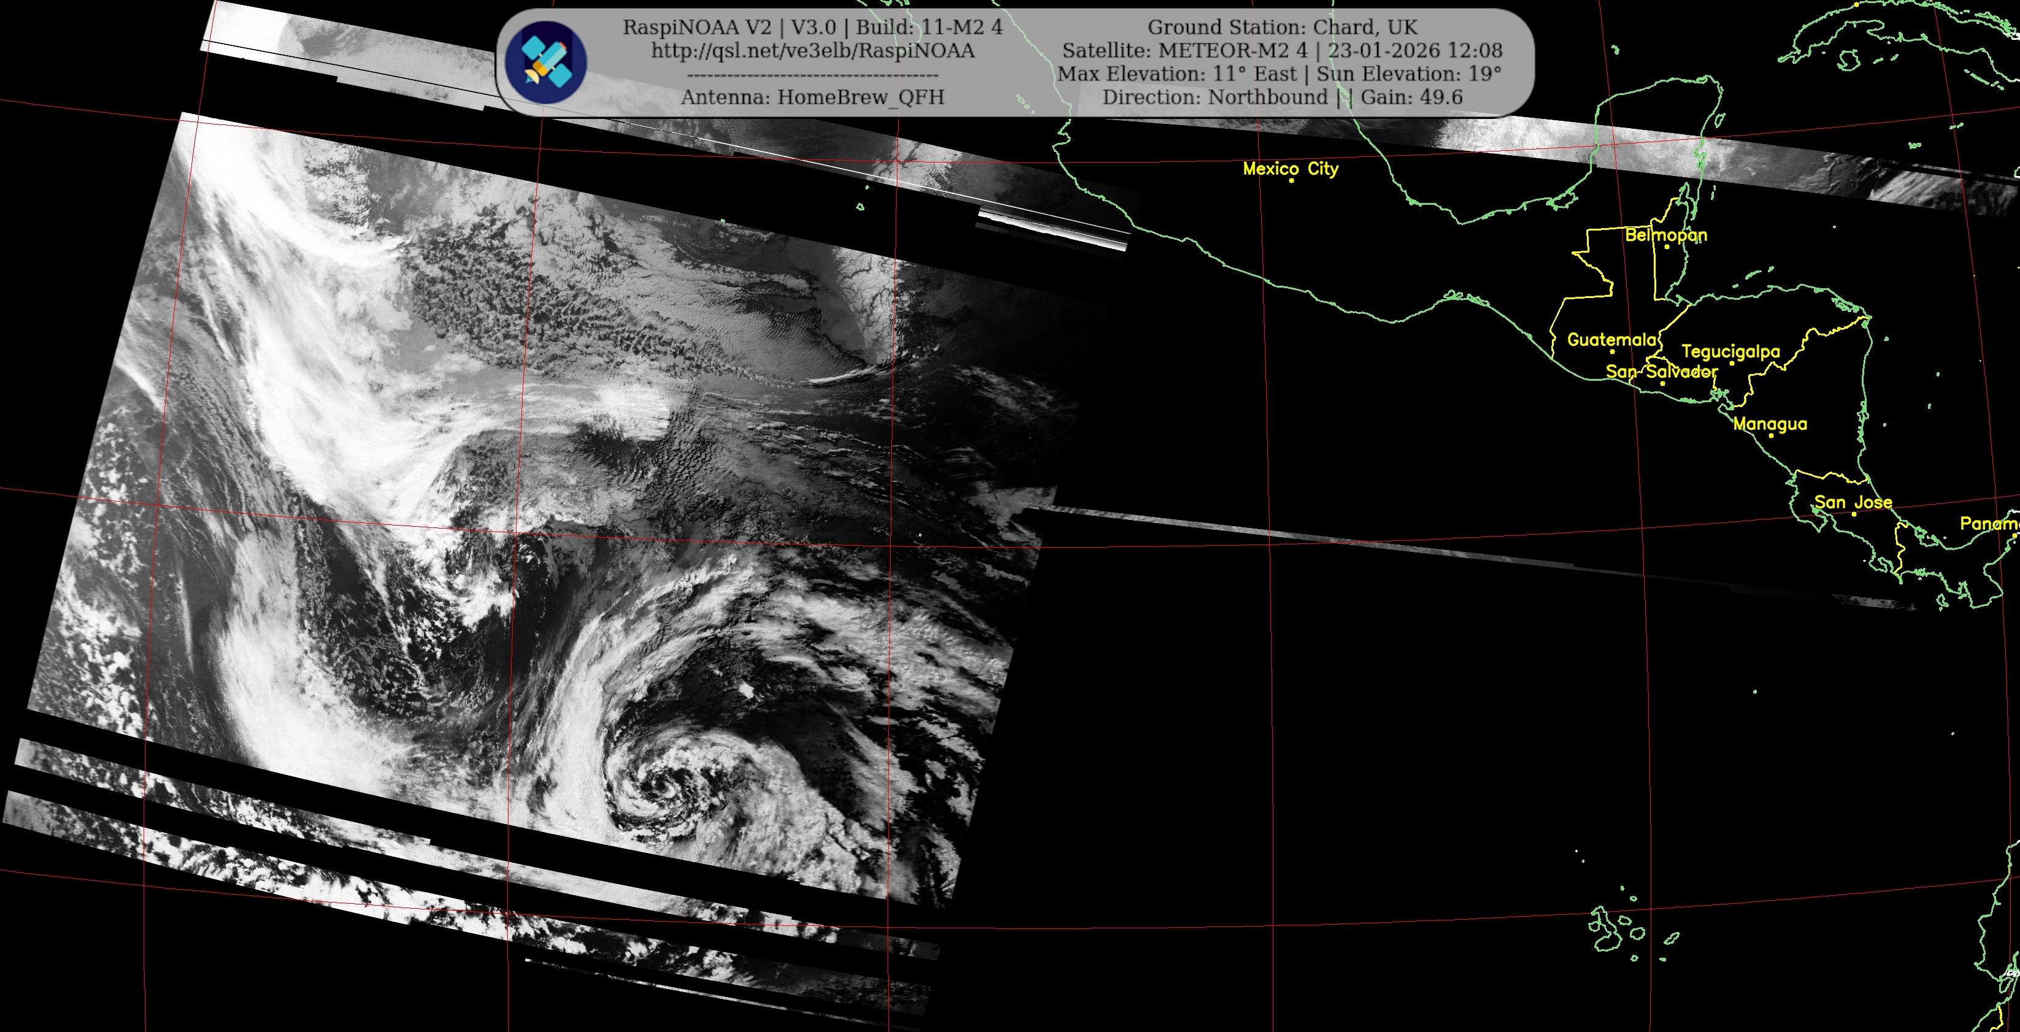Click the Ground Station: Chard, UK text
The image size is (2020, 1032).
(x=1282, y=28)
